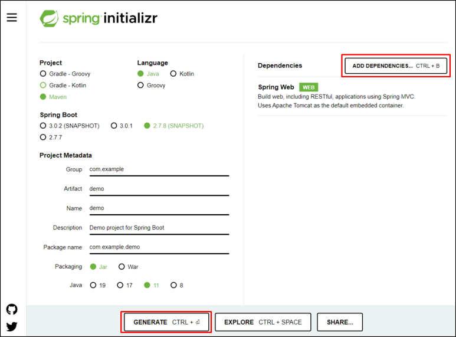The image size is (456, 337).
Task: Edit the Description field
Action: click(x=159, y=228)
